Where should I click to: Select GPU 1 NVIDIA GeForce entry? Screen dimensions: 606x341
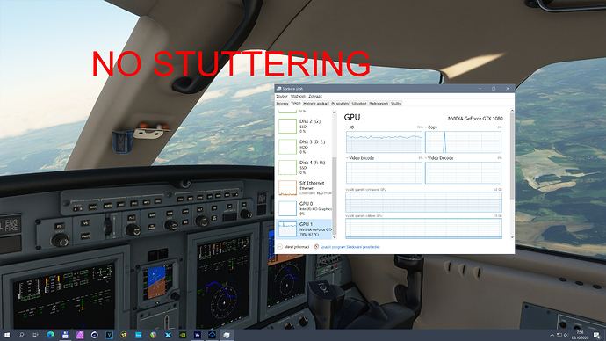pos(305,229)
